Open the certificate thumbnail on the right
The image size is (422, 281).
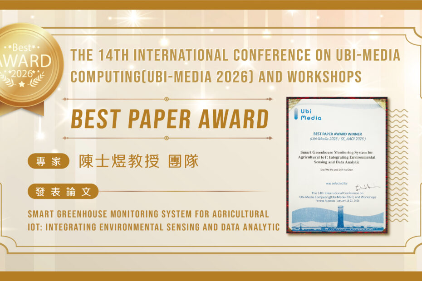tap(338, 165)
